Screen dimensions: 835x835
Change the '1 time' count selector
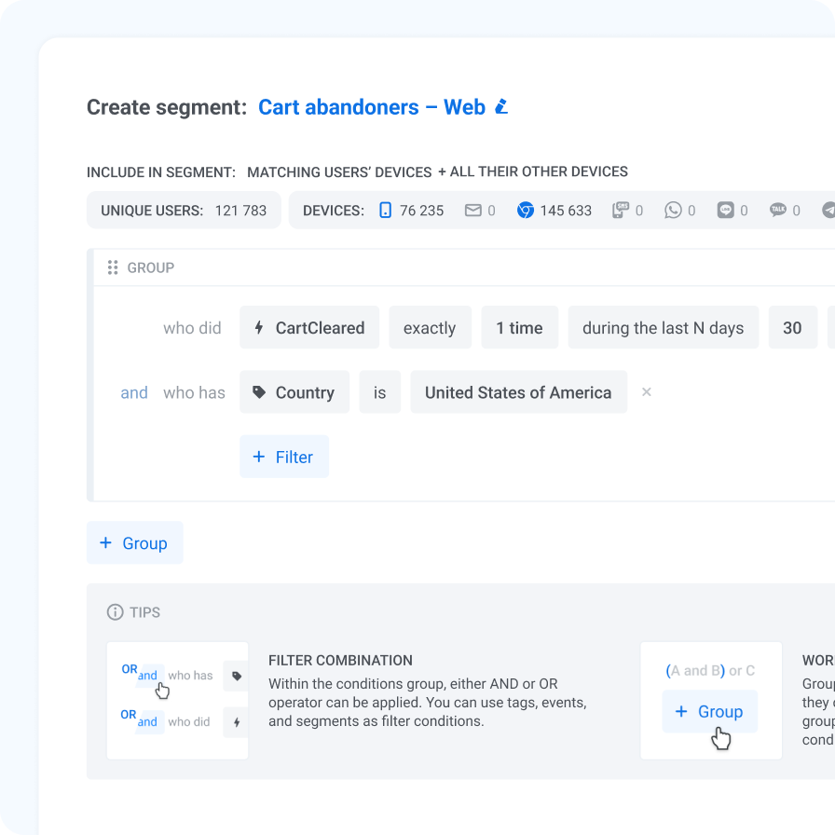[x=519, y=327]
